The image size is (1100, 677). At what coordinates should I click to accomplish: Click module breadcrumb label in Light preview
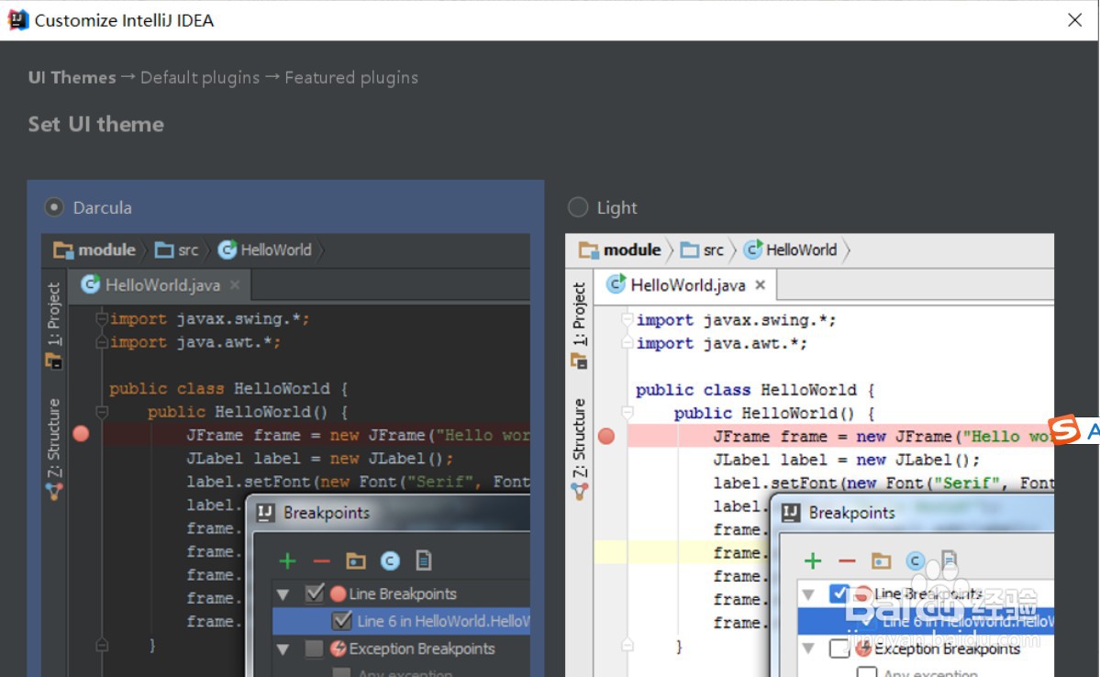pyautogui.click(x=632, y=250)
